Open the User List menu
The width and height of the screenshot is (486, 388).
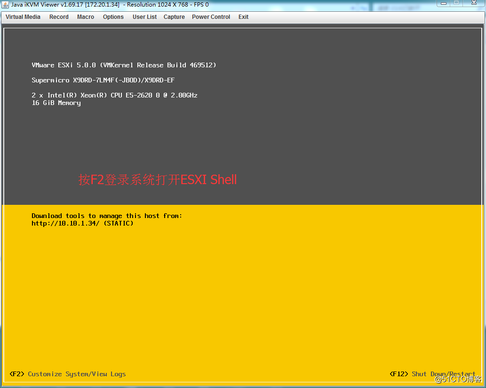pos(144,17)
